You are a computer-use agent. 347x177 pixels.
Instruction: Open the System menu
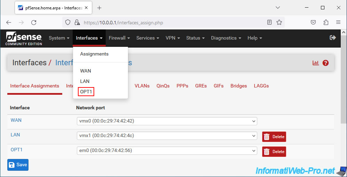click(59, 38)
